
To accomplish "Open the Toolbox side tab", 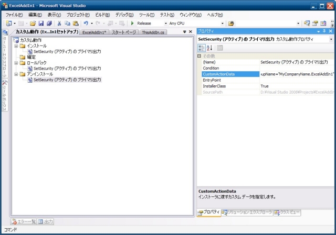I will tap(5, 95).
